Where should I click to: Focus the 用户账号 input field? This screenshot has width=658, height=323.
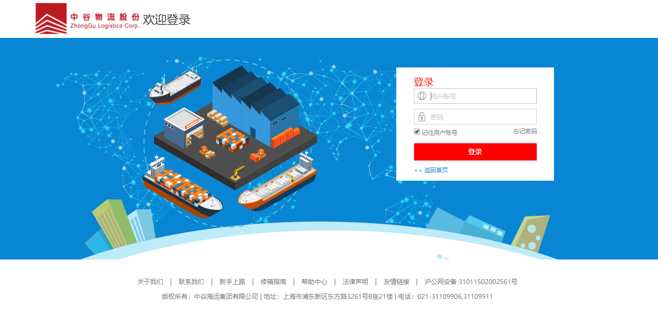click(x=475, y=96)
